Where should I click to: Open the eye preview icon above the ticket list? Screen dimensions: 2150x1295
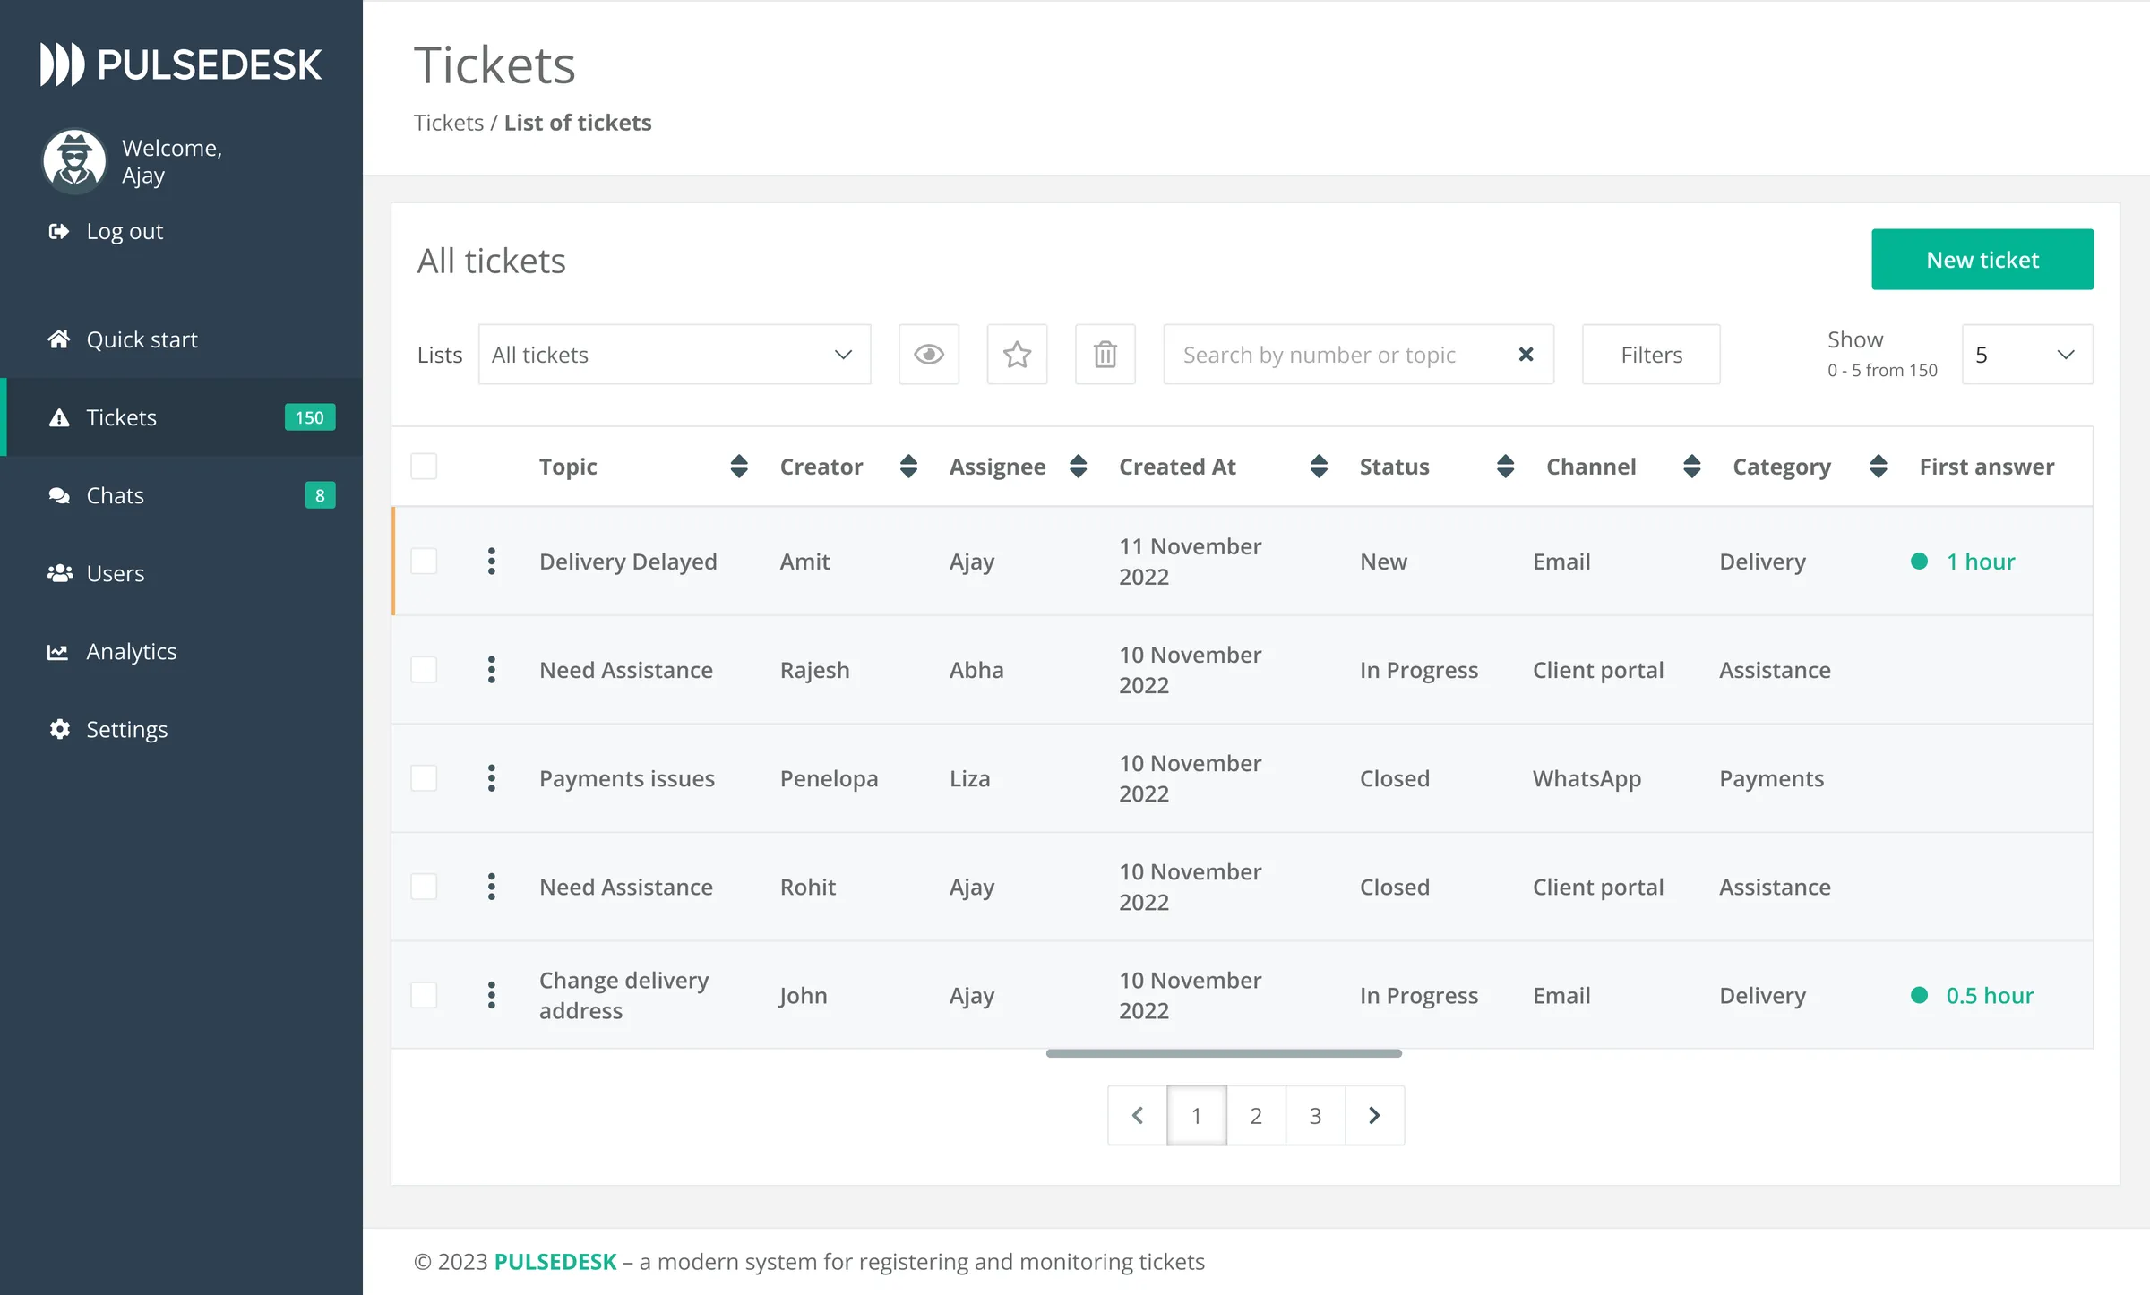(929, 354)
